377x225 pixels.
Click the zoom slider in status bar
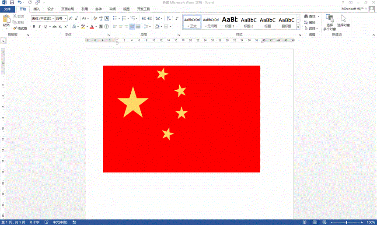(347, 222)
